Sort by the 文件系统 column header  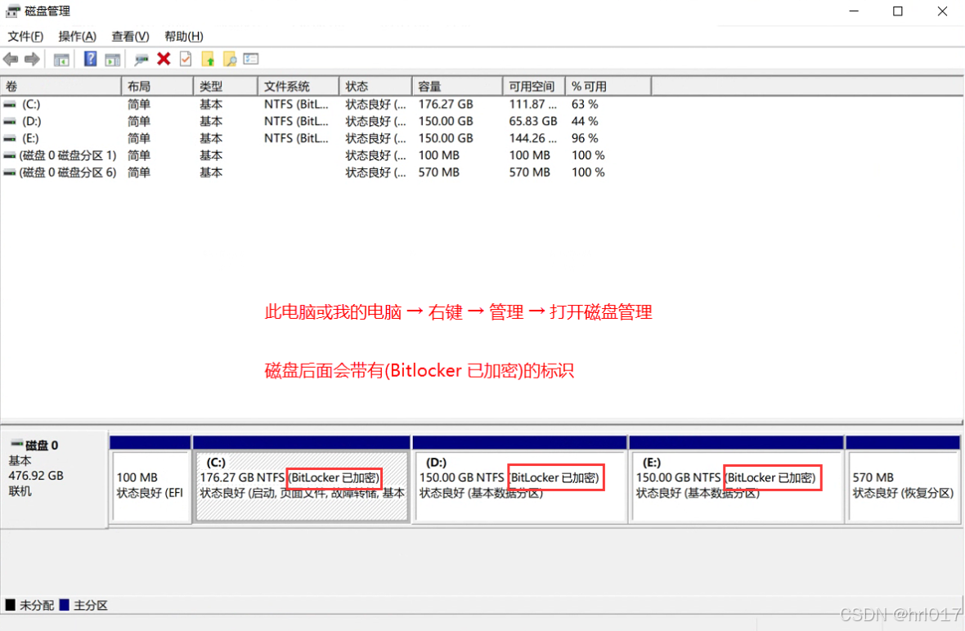pos(298,87)
